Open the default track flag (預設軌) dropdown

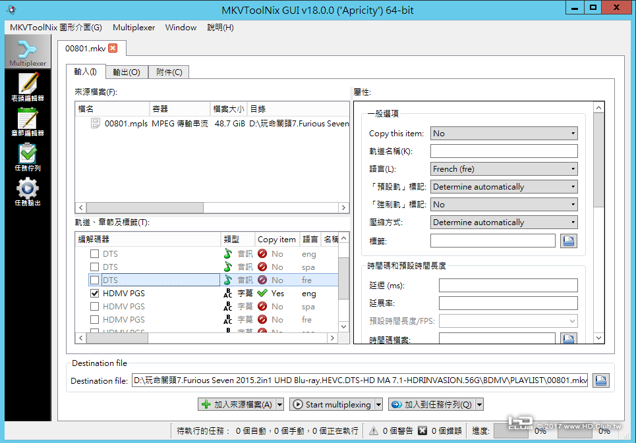point(504,187)
